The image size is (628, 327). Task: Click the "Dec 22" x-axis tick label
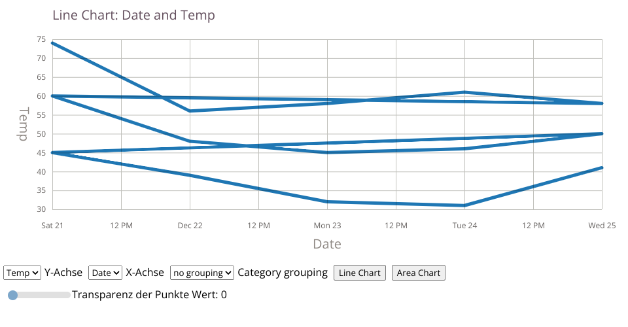pyautogui.click(x=190, y=226)
